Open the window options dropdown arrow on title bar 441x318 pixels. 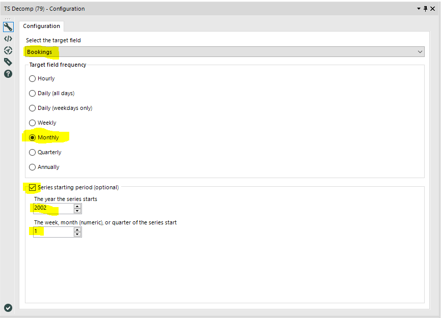click(418, 9)
